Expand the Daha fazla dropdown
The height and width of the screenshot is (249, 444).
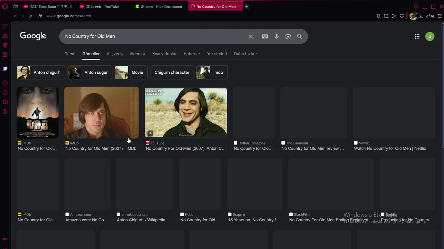click(x=246, y=54)
